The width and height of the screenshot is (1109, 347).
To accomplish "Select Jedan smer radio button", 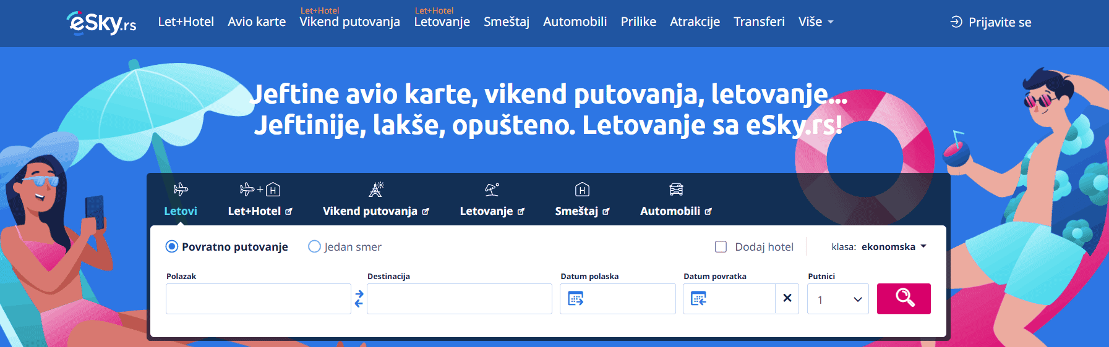I will click(x=314, y=247).
